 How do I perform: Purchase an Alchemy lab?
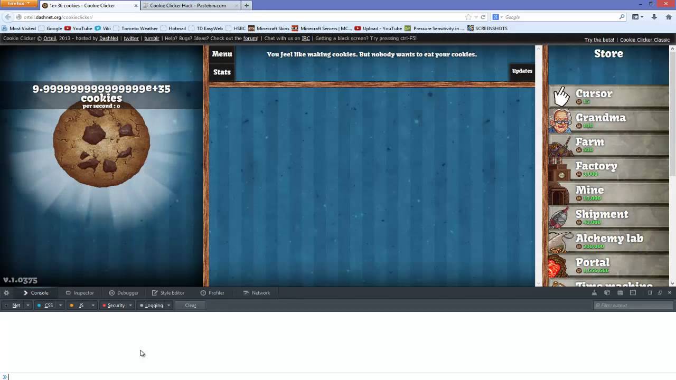pos(609,242)
